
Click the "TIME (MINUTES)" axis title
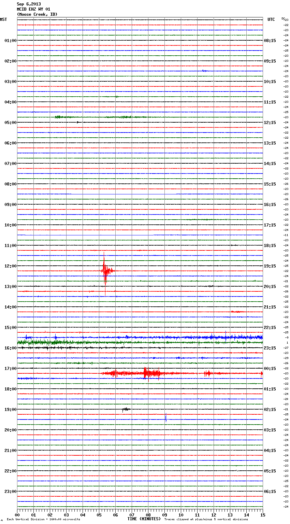[144, 519]
